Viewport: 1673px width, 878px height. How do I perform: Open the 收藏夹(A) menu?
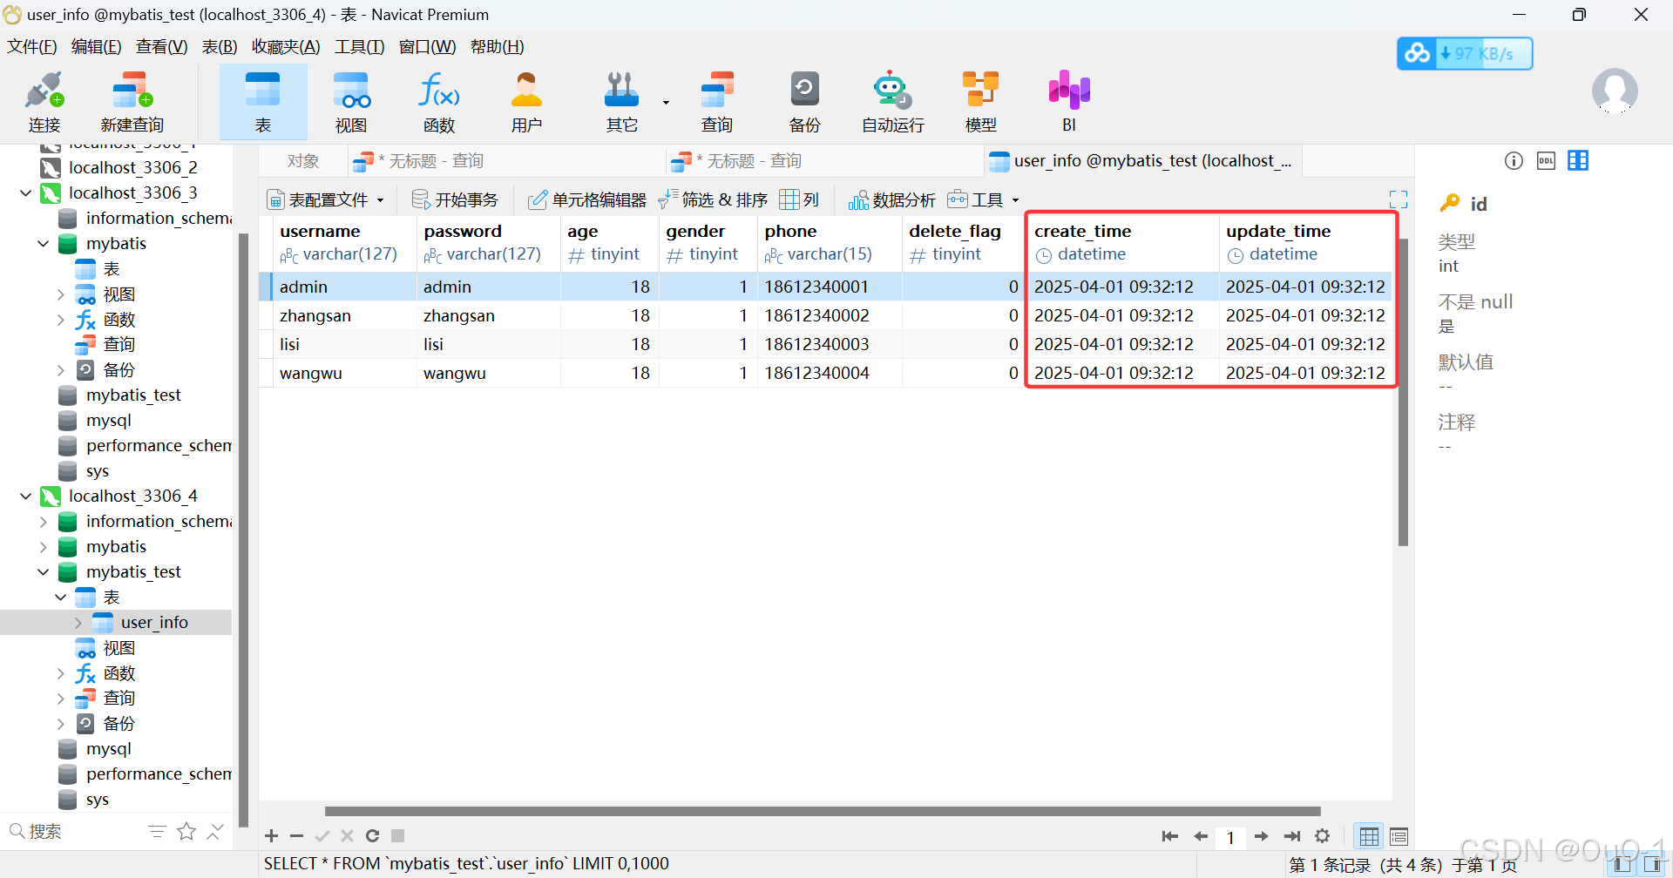(286, 47)
